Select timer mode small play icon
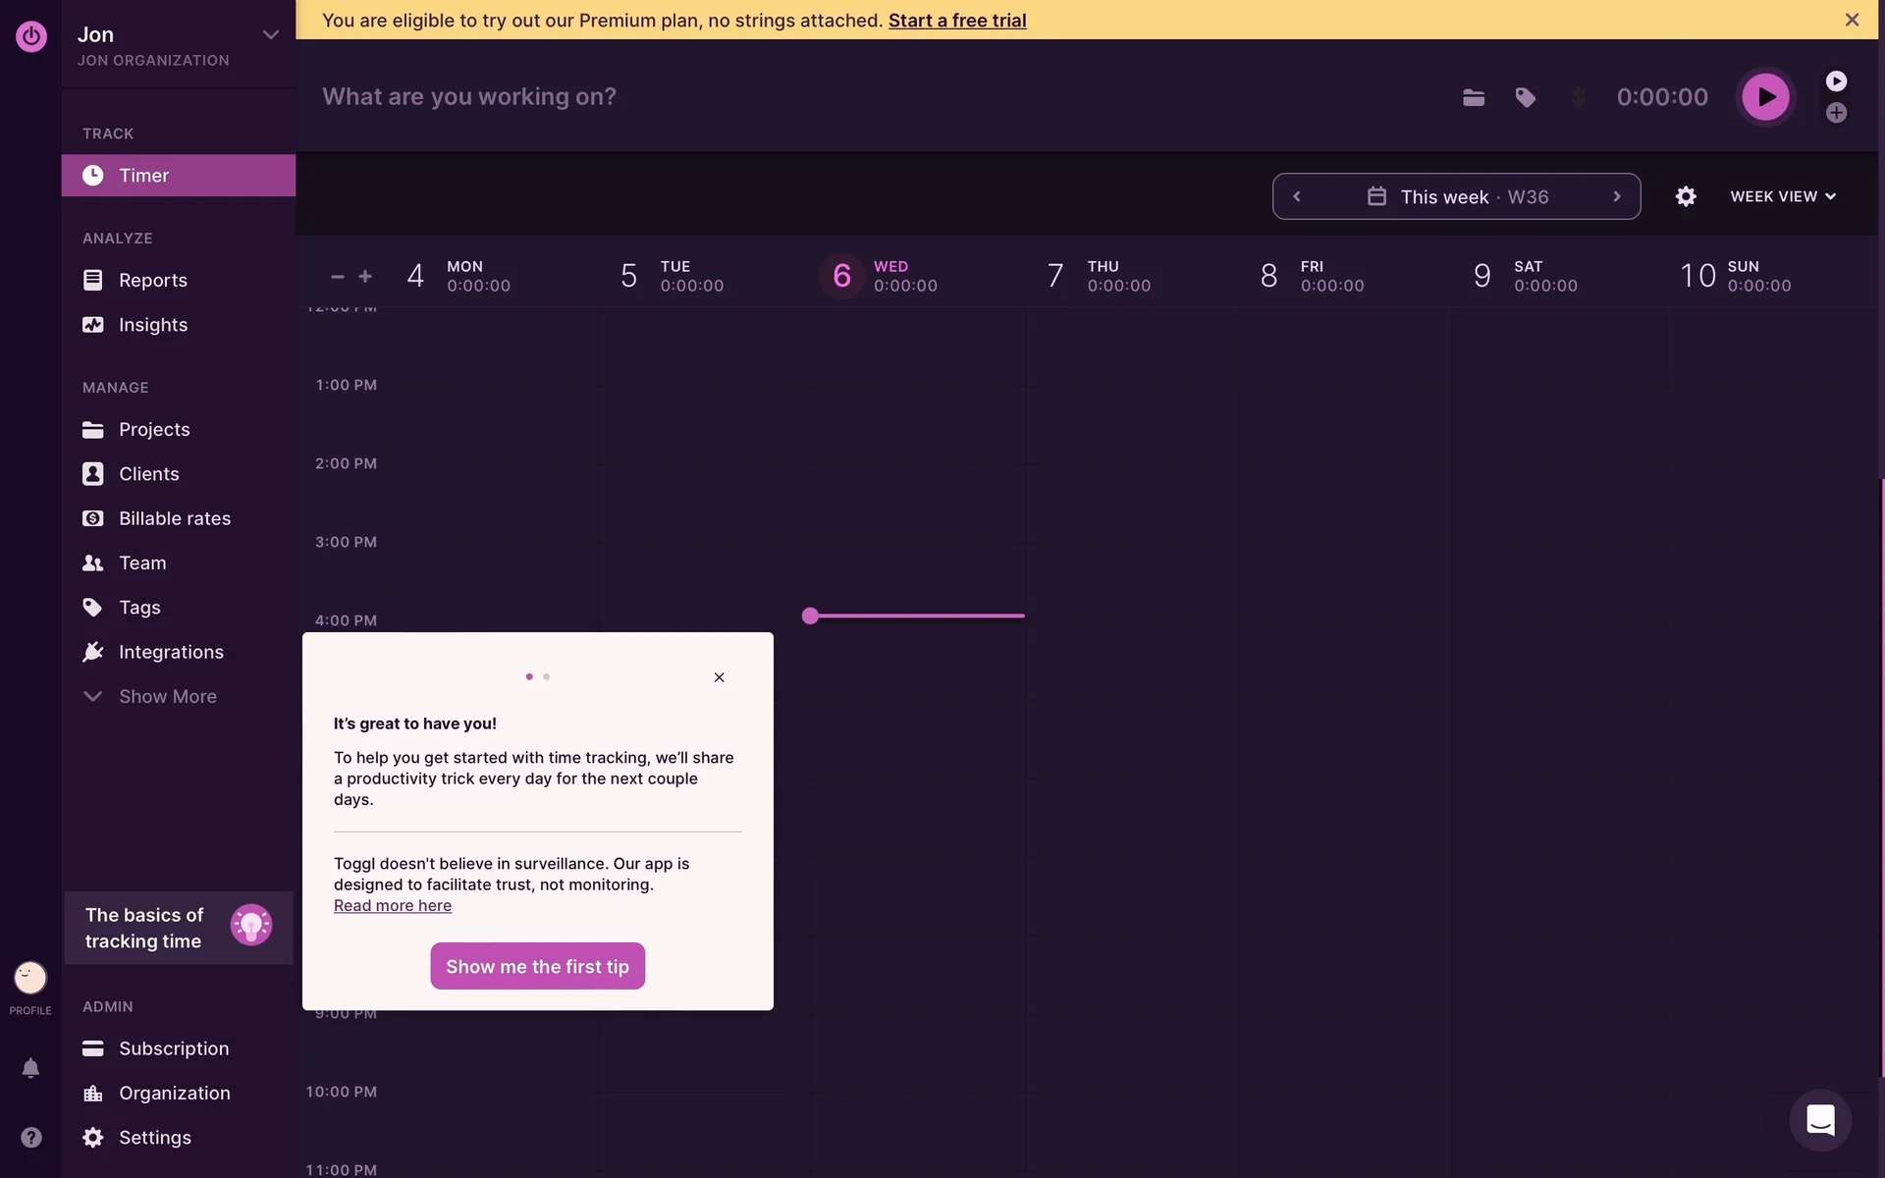 (x=1836, y=81)
